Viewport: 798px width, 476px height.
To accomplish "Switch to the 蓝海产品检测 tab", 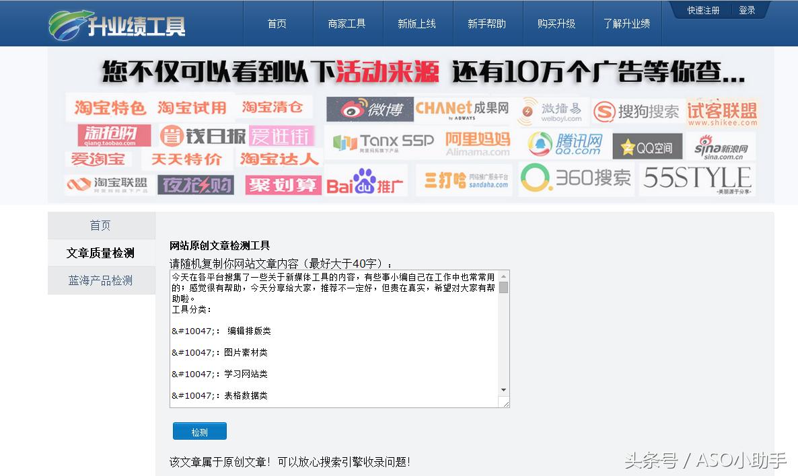I will 101,280.
